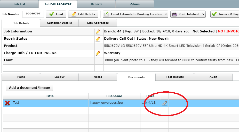Viewport: 239px width, 132px height.
Task: Click the Invoice & Pay button
Action: (225, 14)
